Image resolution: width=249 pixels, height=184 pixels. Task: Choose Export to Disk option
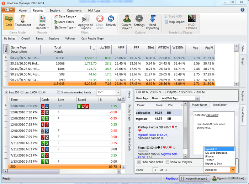coord(213,164)
